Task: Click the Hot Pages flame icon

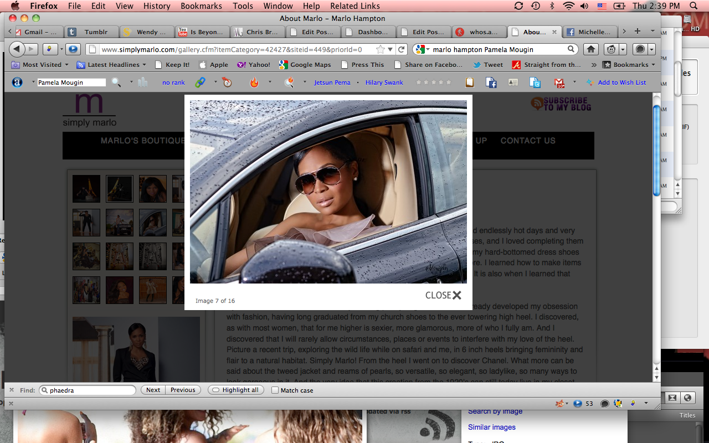Action: (x=254, y=83)
